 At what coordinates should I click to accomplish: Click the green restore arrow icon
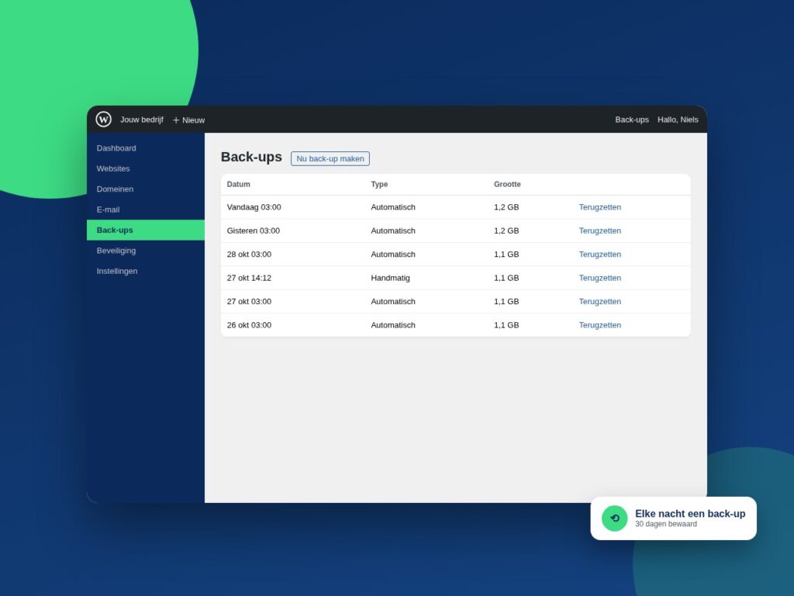pyautogui.click(x=614, y=518)
